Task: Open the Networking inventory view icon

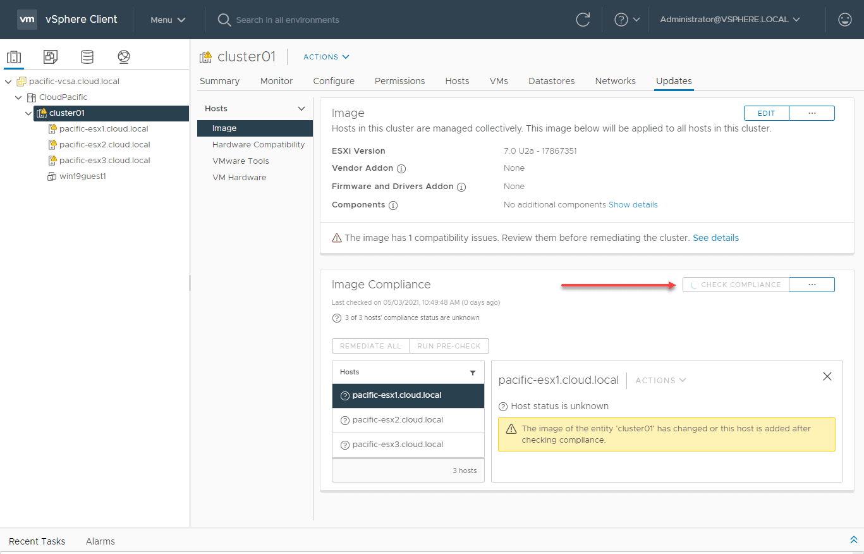Action: pos(124,57)
